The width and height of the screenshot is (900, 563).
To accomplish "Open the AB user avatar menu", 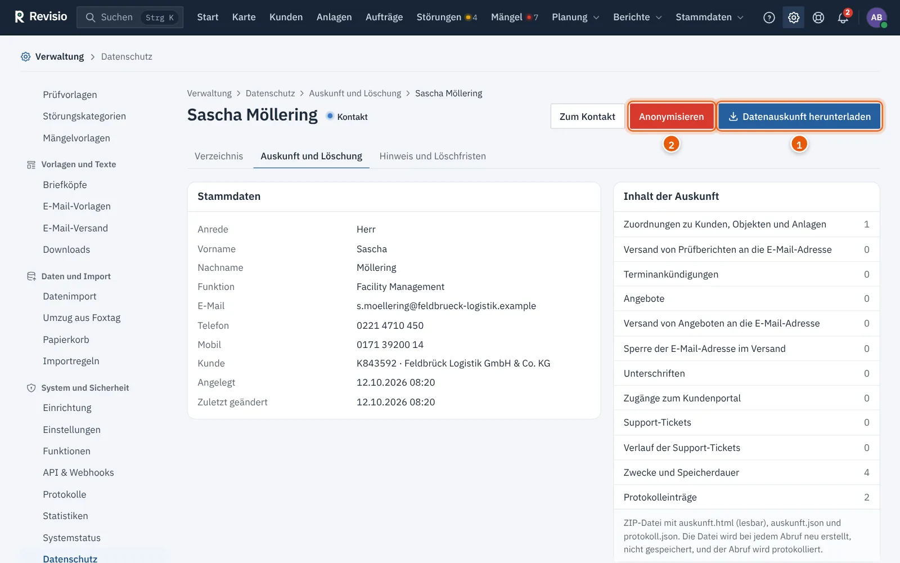I will 876,17.
